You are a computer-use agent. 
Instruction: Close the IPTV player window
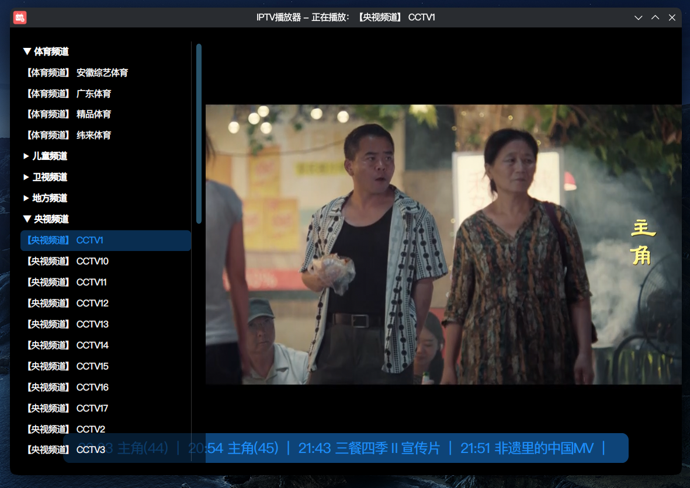point(672,18)
